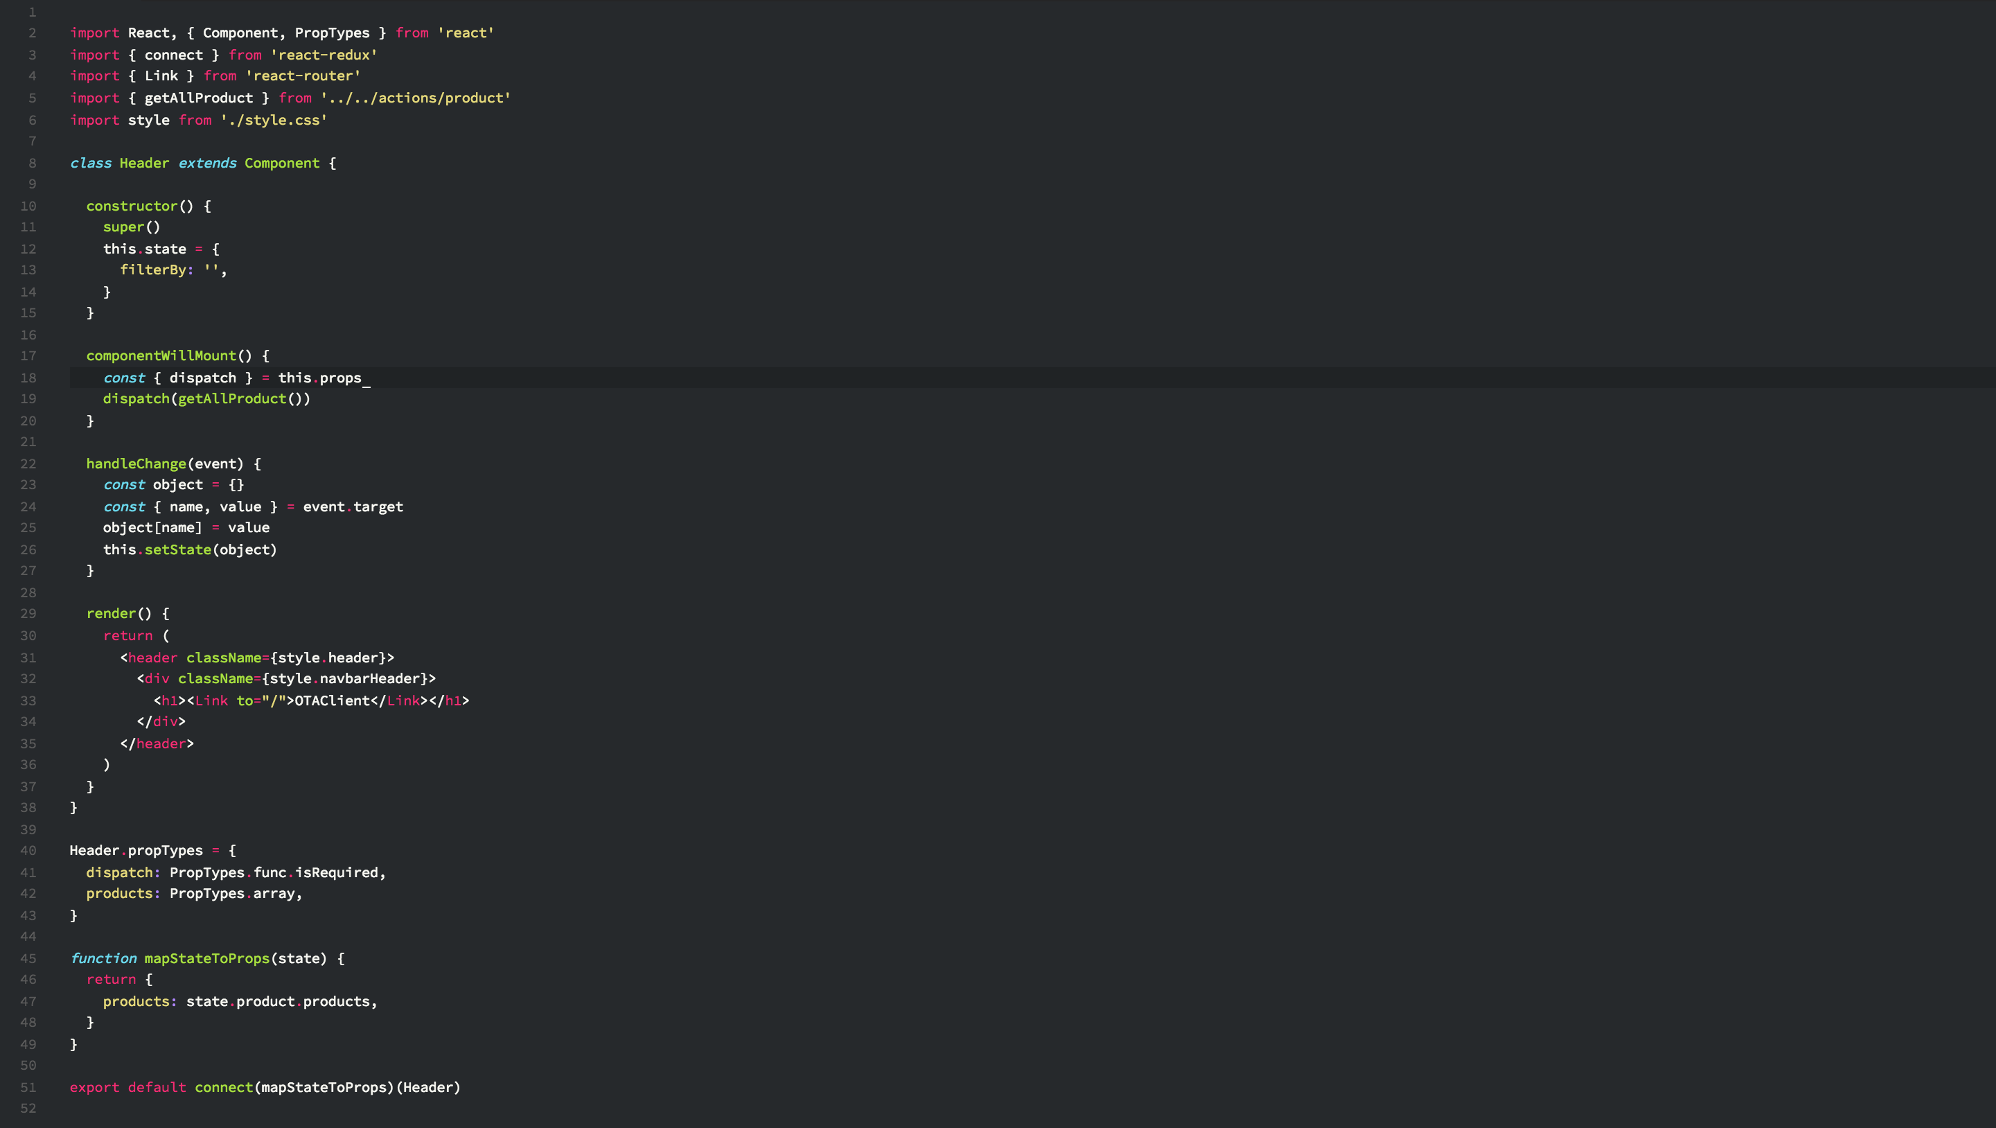
Task: Click line number 45 in the gutter
Action: (x=28, y=958)
